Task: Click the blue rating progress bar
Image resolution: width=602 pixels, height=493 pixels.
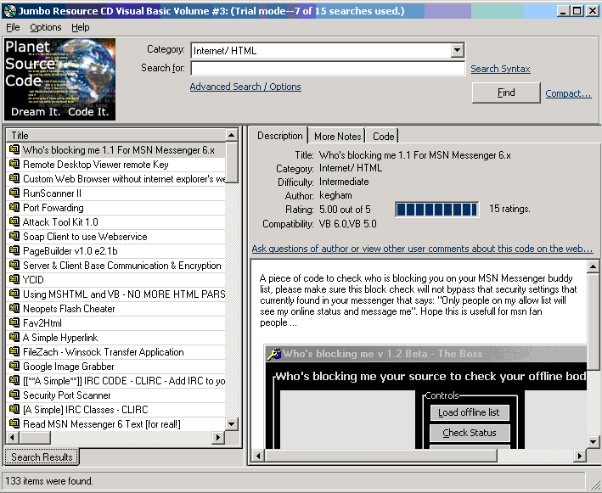Action: point(437,210)
